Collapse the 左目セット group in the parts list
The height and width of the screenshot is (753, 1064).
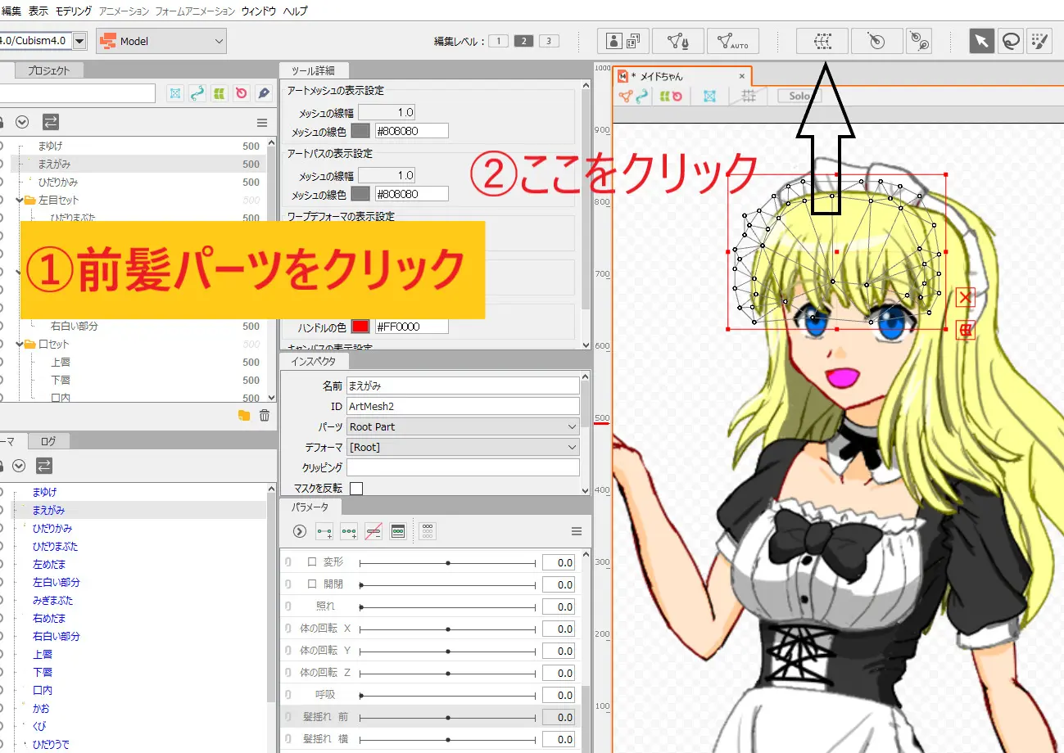[18, 199]
